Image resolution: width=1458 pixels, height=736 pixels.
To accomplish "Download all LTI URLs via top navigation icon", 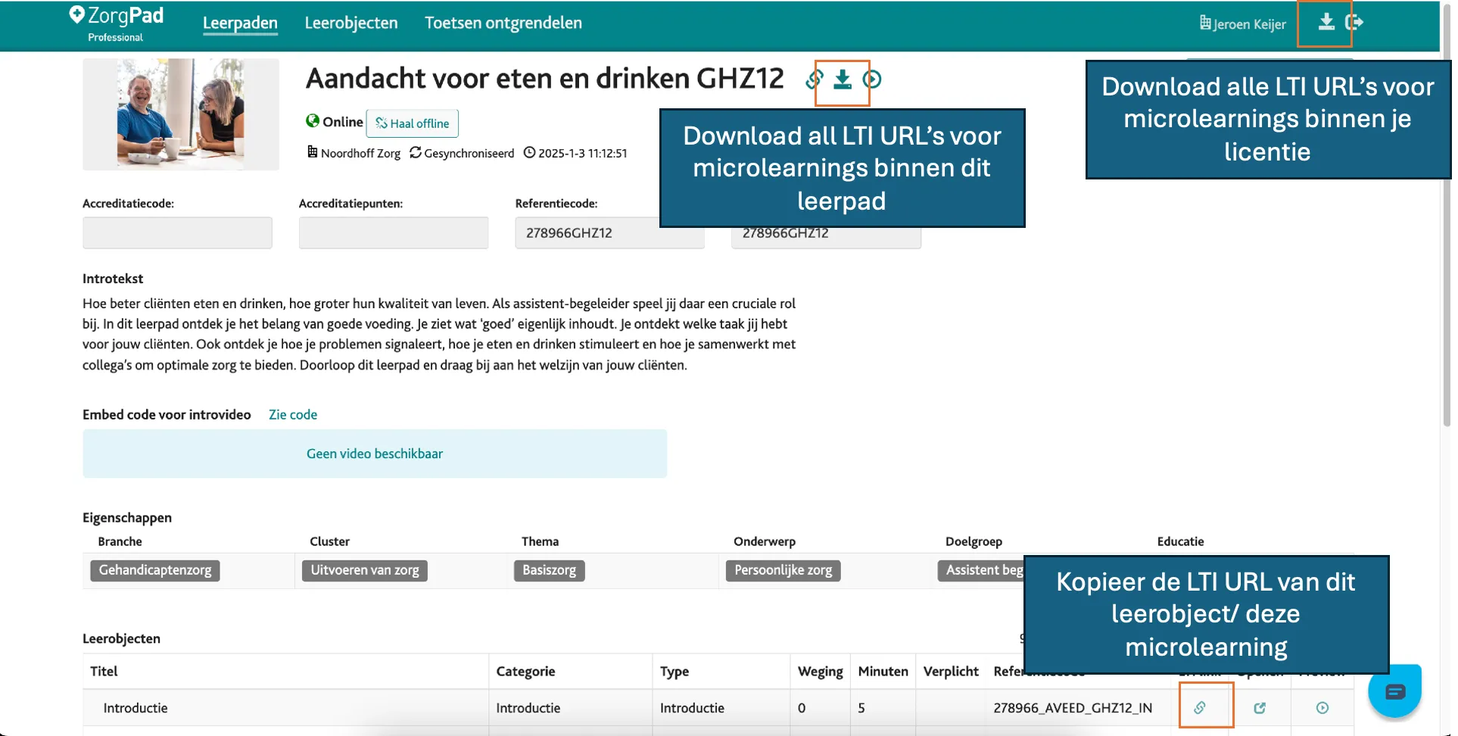I will click(1326, 22).
